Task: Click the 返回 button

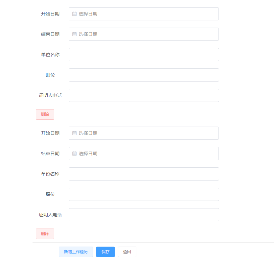Action: pos(127,252)
